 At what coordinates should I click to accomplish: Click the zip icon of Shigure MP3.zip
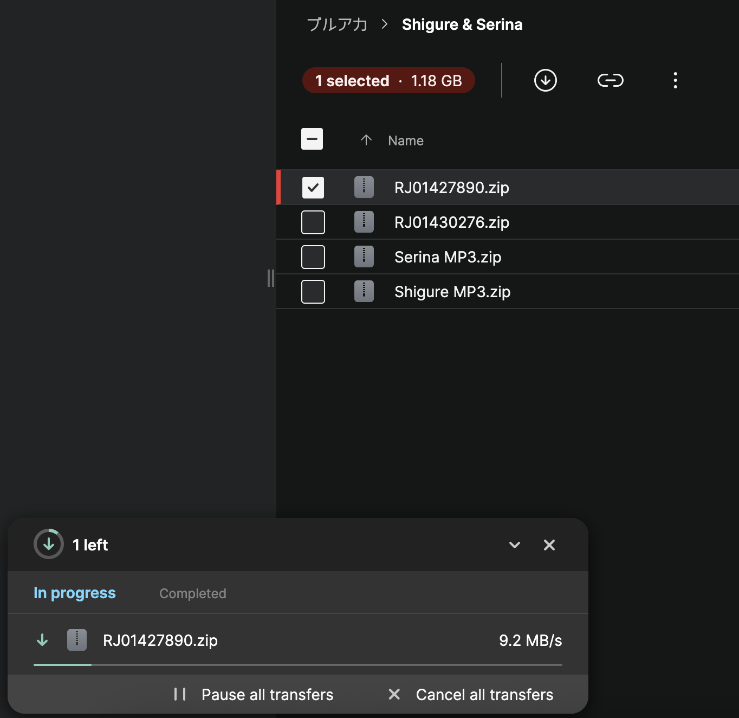click(364, 291)
